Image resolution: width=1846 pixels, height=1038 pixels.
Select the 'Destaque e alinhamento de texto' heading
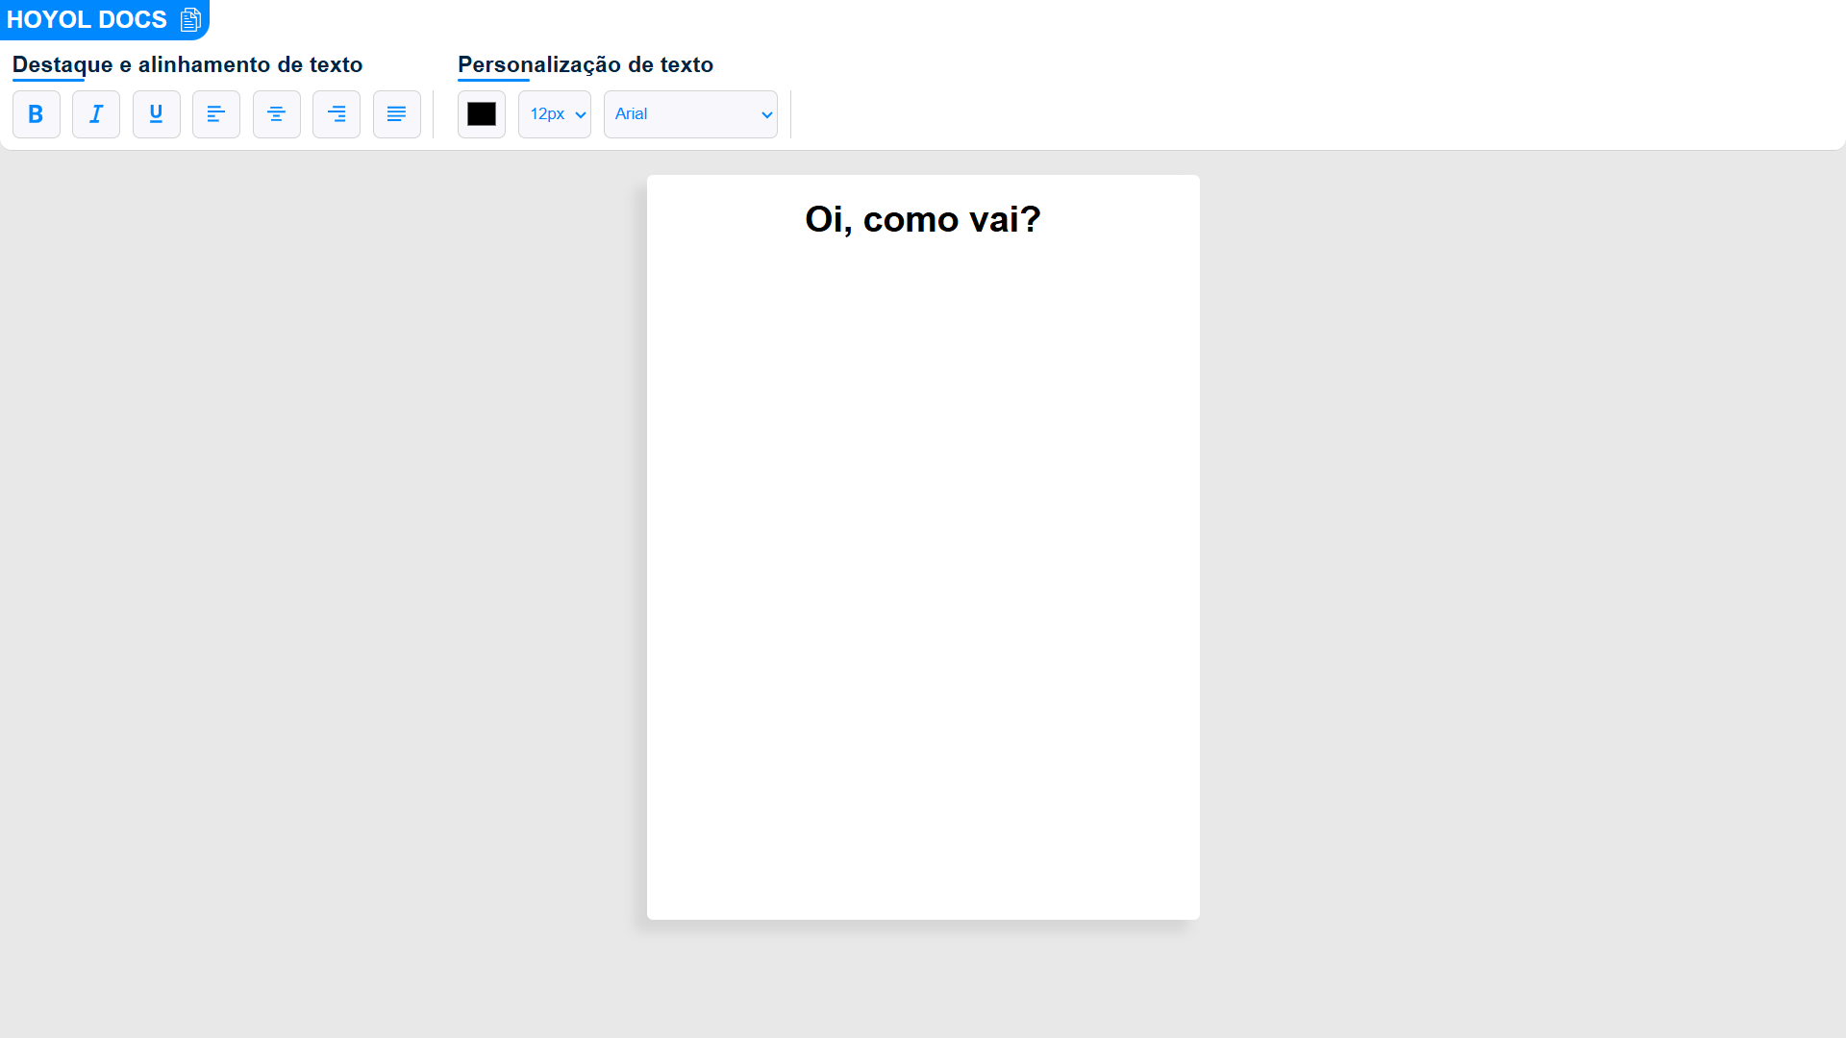[x=187, y=64]
